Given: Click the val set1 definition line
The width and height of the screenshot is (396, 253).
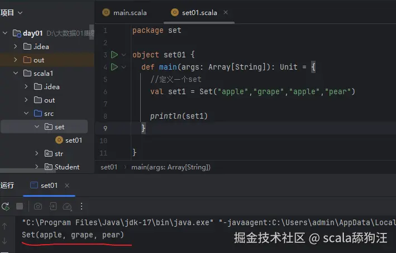Looking at the screenshot, I should coord(252,91).
